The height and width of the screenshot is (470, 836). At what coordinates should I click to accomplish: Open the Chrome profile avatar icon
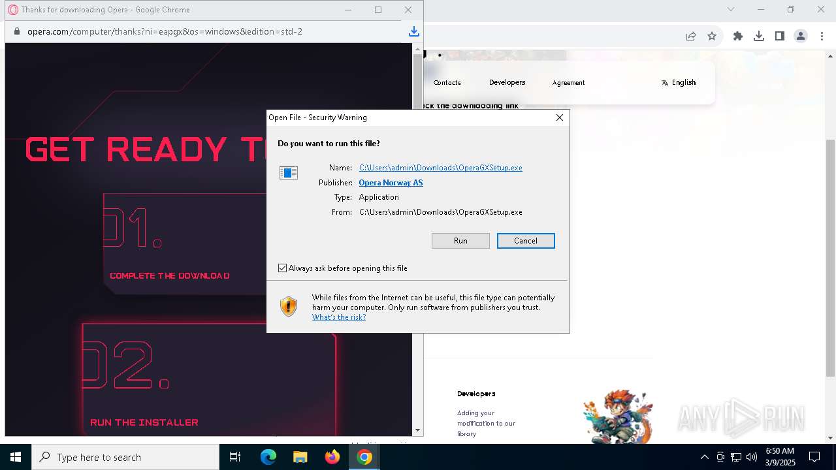click(801, 37)
